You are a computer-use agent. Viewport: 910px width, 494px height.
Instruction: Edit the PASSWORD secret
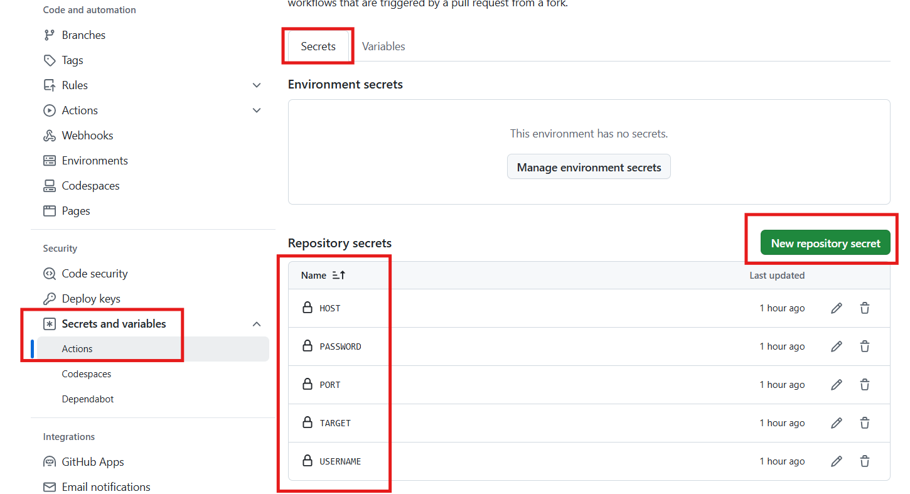[x=837, y=346]
